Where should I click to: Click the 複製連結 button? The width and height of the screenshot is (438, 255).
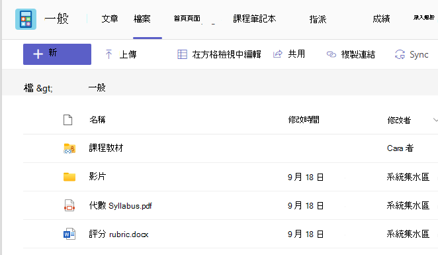click(x=351, y=54)
